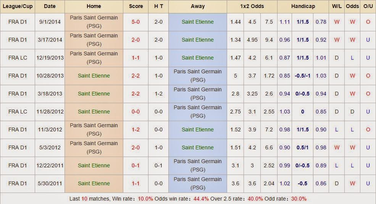Image resolution: width=376 pixels, height=204 pixels.
Task: Click handicap -0.5 in 5/30/2011 row
Action: coord(303,184)
